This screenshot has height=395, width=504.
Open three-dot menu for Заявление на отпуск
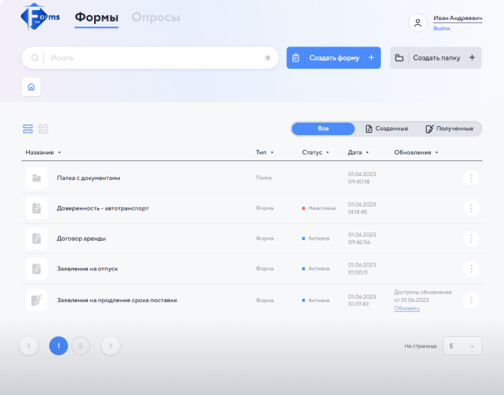point(472,269)
